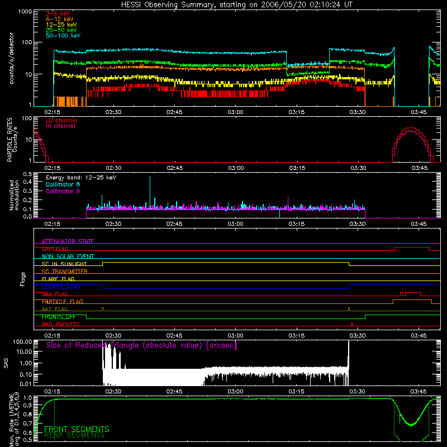Click the ECLIPSE_FLAG label
The width and height of the screenshot is (447, 447).
point(61,287)
